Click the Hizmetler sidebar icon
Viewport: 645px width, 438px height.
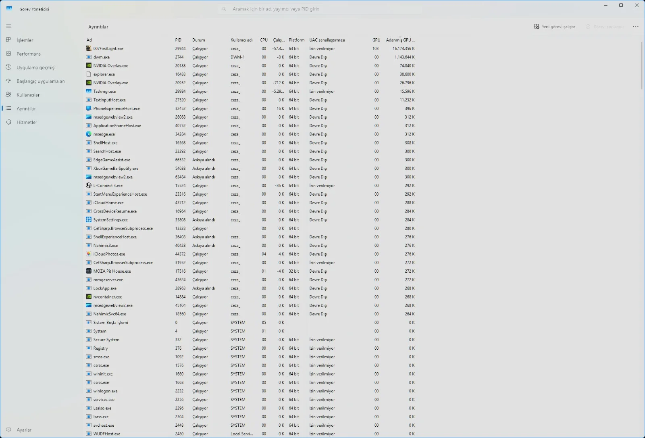coord(8,122)
